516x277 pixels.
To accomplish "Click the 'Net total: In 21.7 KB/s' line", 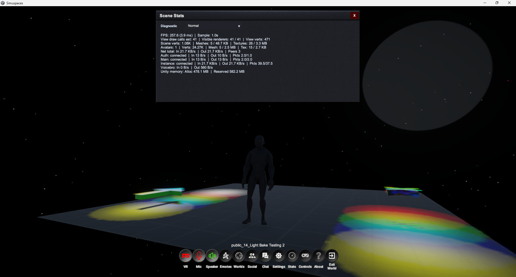I will click(x=200, y=52).
